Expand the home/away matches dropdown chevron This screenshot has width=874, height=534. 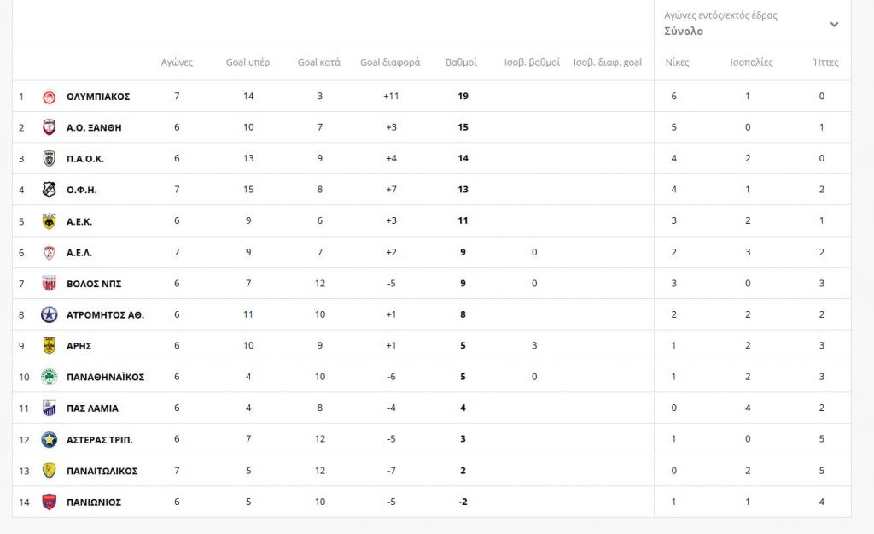point(834,24)
